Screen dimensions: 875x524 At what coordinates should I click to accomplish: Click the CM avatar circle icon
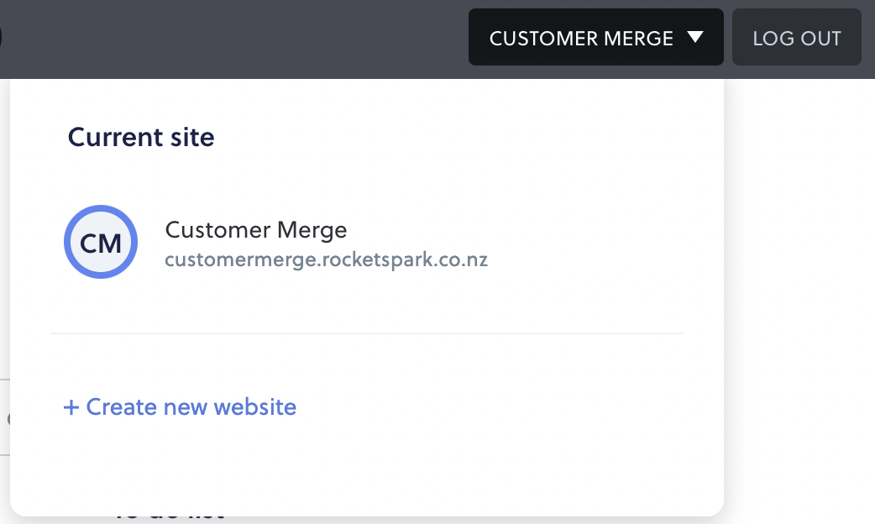[x=101, y=242]
